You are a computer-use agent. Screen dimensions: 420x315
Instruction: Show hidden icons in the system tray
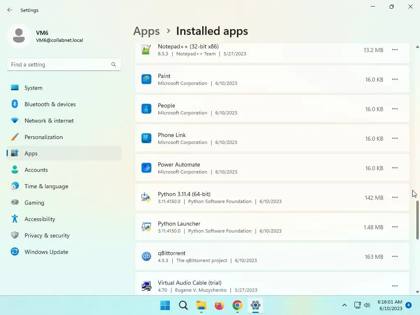[x=345, y=305]
